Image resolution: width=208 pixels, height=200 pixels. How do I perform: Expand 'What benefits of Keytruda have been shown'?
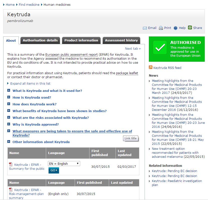[9, 111]
